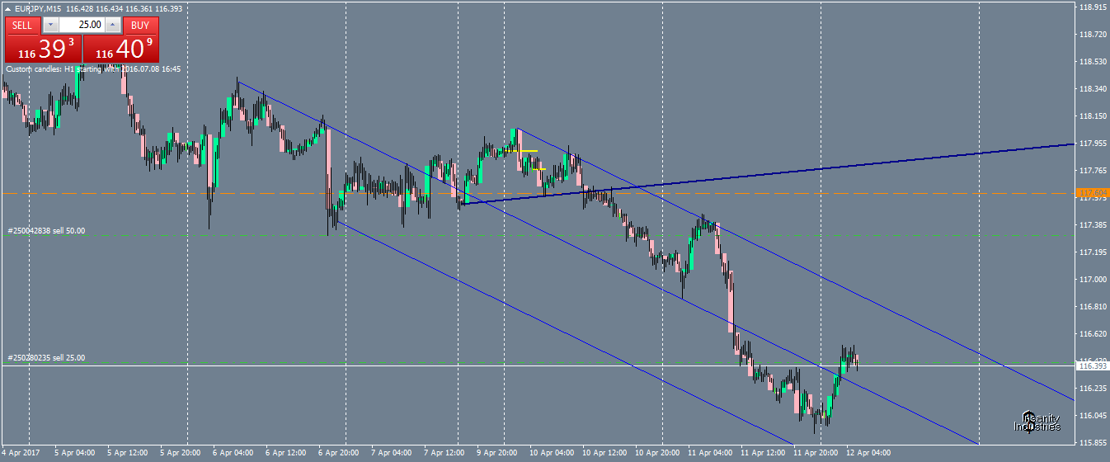1110x462 pixels.
Task: Click the red BUY button
Action: (140, 25)
